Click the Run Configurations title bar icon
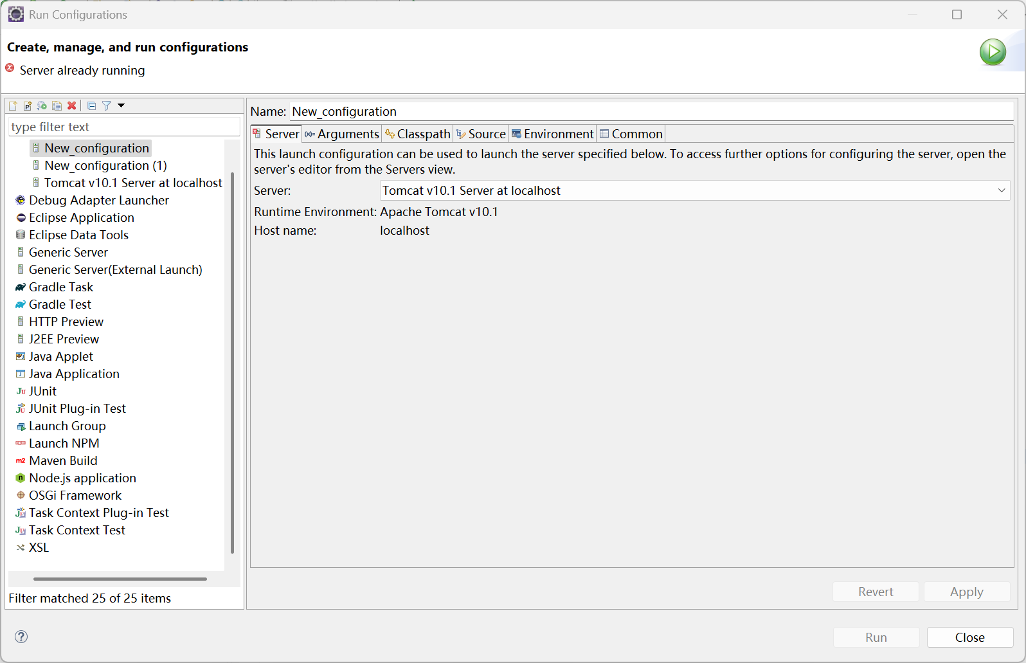This screenshot has width=1026, height=663. coord(16,14)
